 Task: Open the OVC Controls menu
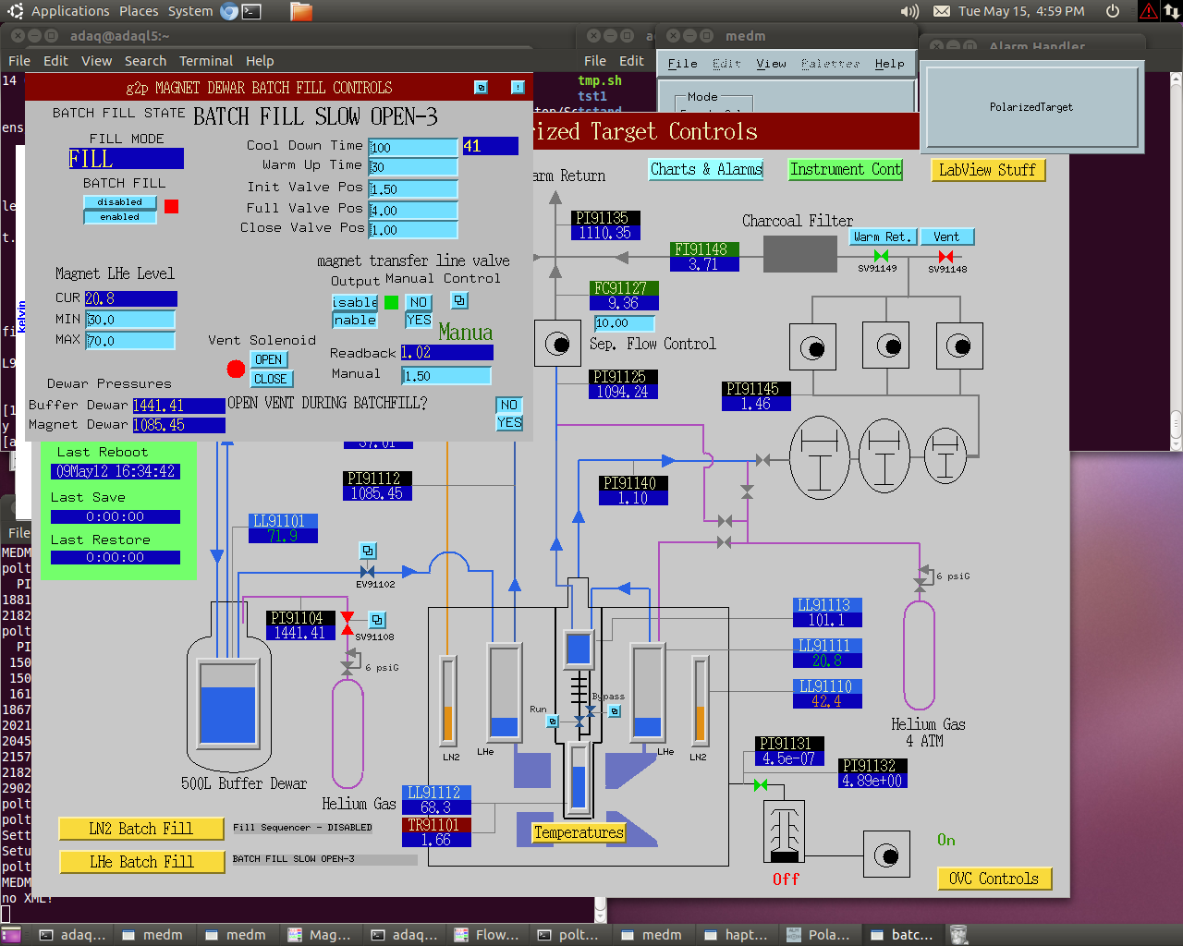pyautogui.click(x=994, y=879)
